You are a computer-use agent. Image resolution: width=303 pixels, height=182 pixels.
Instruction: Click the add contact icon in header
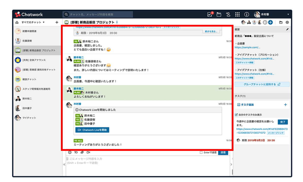[x=228, y=14]
